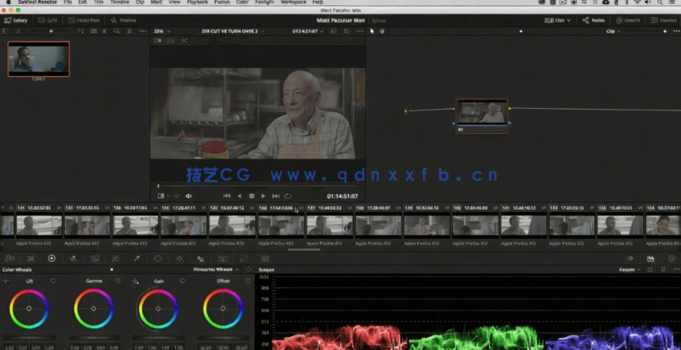Show the Keyframes panel icon
Image resolution: width=681 pixels, height=350 pixels.
point(629,258)
